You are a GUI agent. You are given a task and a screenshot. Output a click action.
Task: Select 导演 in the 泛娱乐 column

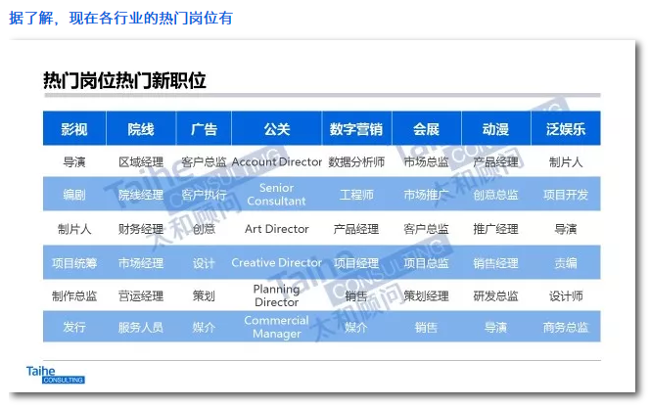coord(566,229)
